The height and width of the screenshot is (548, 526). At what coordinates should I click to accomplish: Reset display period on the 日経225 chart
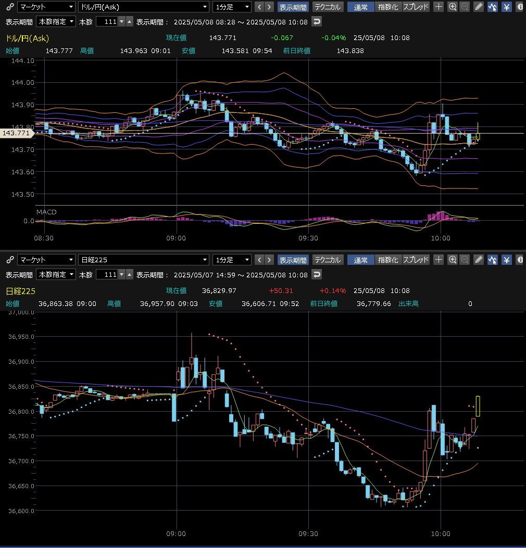pyautogui.click(x=317, y=275)
